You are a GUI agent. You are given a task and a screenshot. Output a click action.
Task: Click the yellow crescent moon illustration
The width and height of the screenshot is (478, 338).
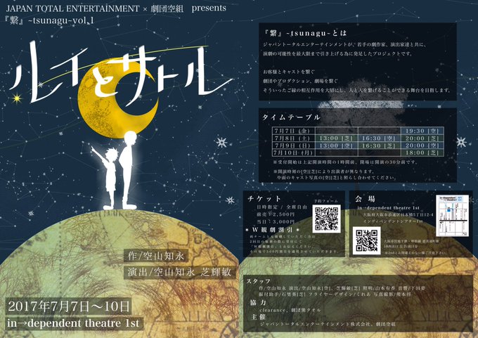click(x=117, y=98)
